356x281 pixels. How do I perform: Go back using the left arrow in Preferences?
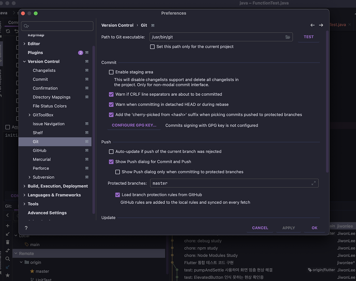pyautogui.click(x=313, y=25)
